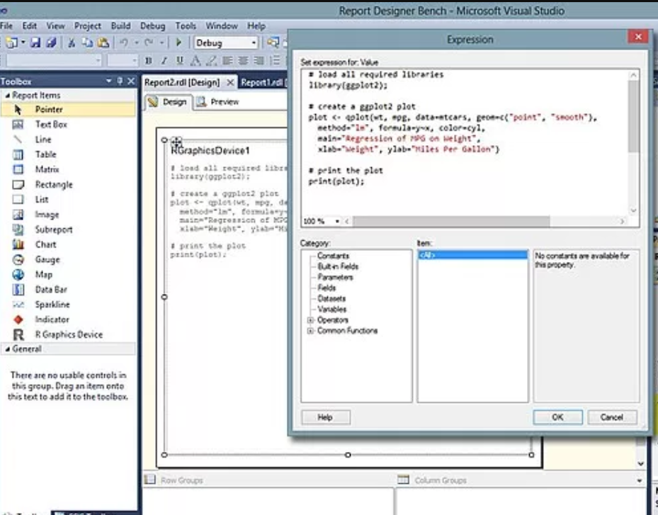
Task: Choose the Subreport item
Action: [68, 230]
